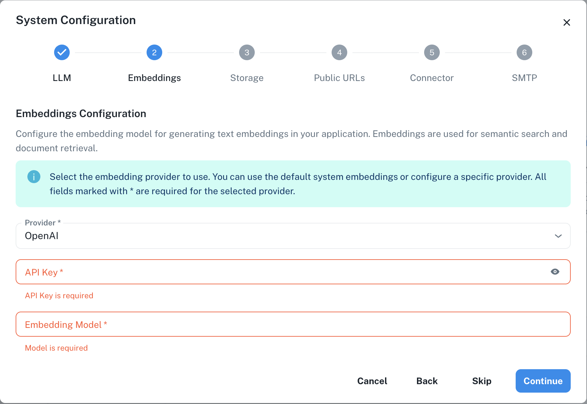Image resolution: width=587 pixels, height=404 pixels.
Task: Click the completed LLM step checkmark icon
Action: click(x=62, y=52)
